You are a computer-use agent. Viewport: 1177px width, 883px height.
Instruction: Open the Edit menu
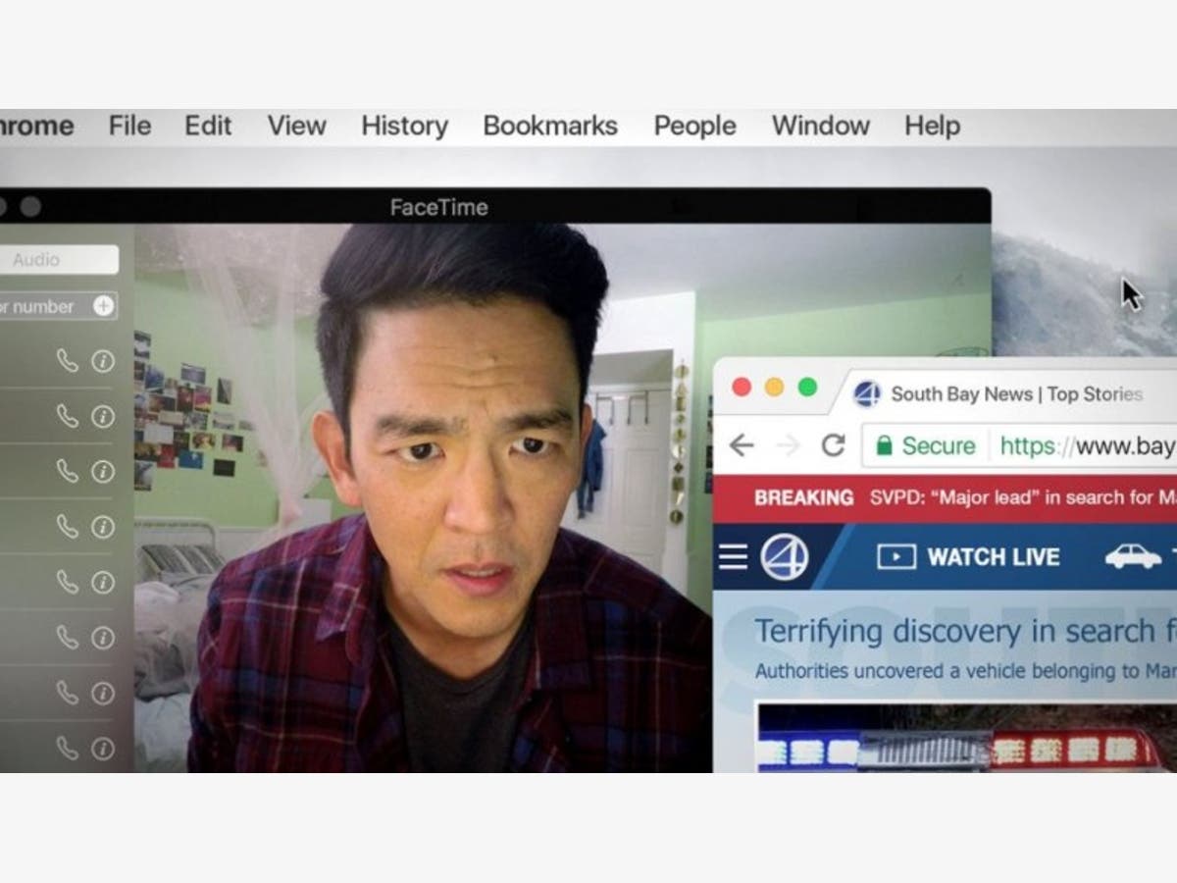pyautogui.click(x=208, y=126)
